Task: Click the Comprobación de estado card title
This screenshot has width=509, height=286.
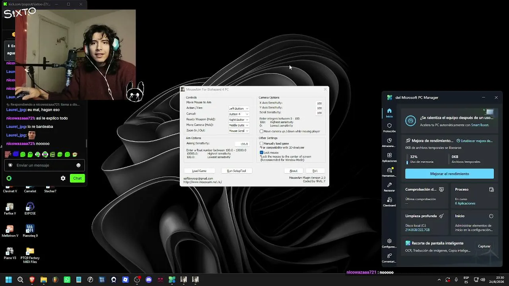Action: point(421,189)
